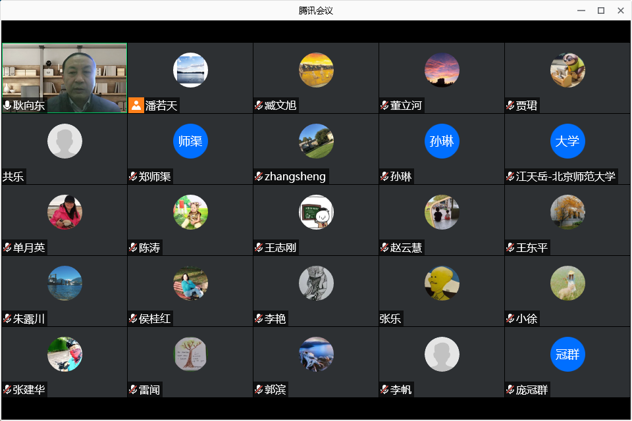This screenshot has width=632, height=421.
Task: Click muted mic icon beside 江天岳-北京师范大学
Action: coord(510,176)
